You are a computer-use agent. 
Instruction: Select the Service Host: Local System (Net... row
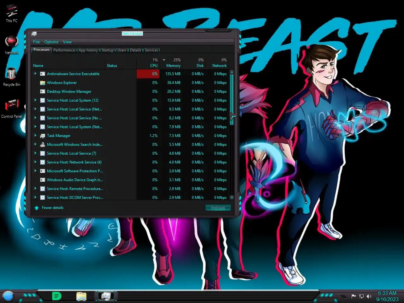coord(131,127)
